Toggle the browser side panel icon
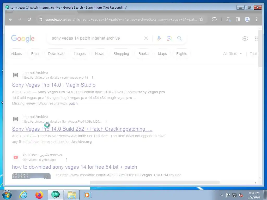Viewport: 267px width, 200px height. pyautogui.click(x=238, y=19)
